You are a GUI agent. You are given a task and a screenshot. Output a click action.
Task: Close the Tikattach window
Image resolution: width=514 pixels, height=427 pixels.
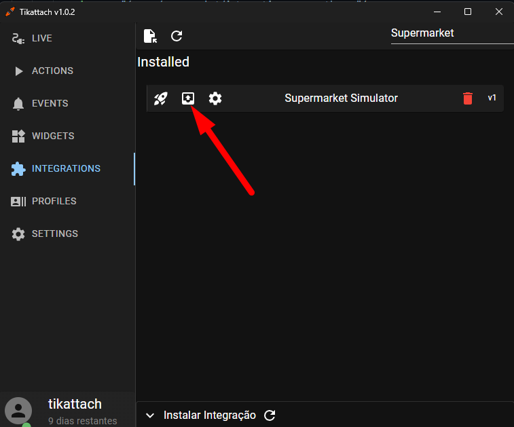coord(498,12)
